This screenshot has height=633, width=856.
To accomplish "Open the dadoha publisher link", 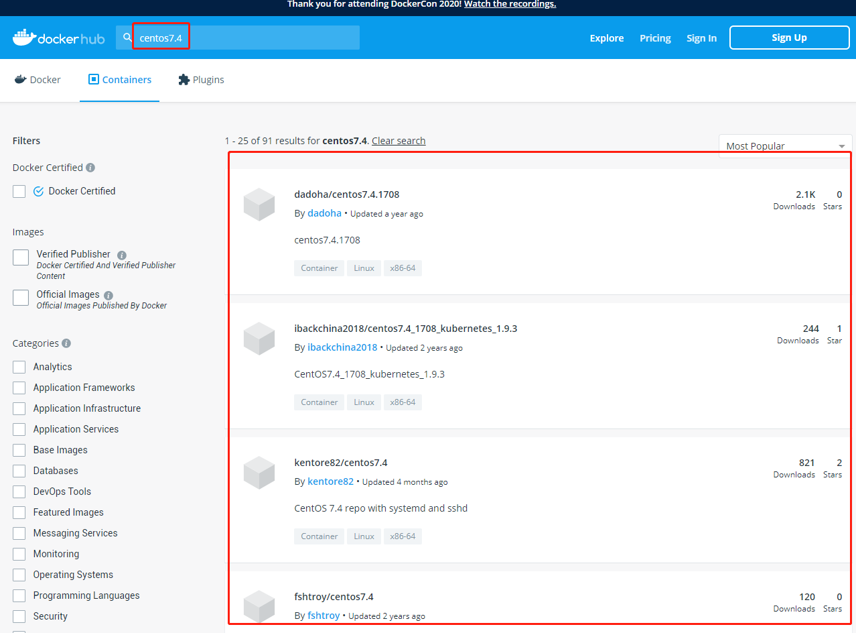I will [x=324, y=213].
